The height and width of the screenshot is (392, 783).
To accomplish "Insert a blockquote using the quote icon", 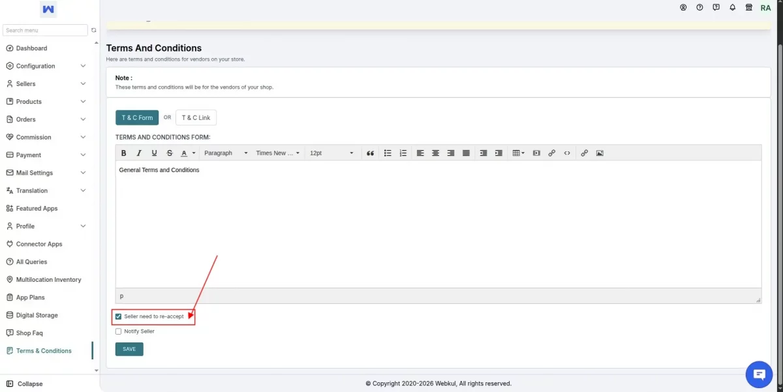I will click(370, 153).
